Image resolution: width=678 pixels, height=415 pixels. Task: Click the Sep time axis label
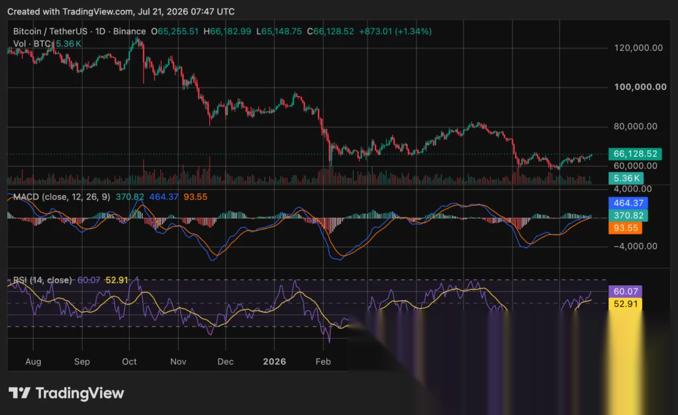[x=81, y=361]
